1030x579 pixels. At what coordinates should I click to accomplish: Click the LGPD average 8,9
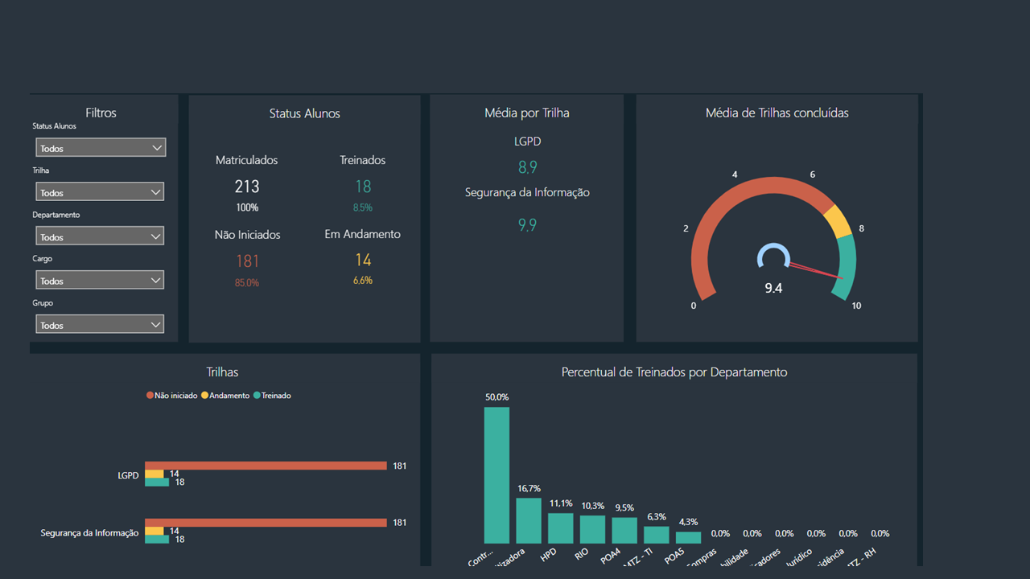point(527,167)
